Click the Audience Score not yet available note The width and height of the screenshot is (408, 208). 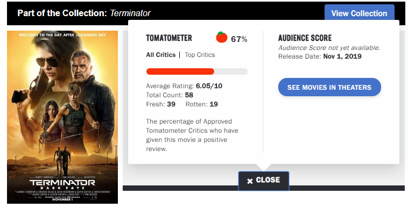coord(329,48)
